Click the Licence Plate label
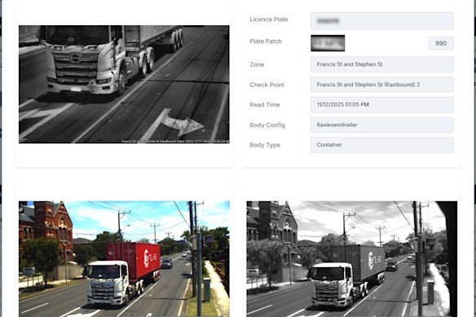Viewport: 476px width, 317px height. point(269,20)
